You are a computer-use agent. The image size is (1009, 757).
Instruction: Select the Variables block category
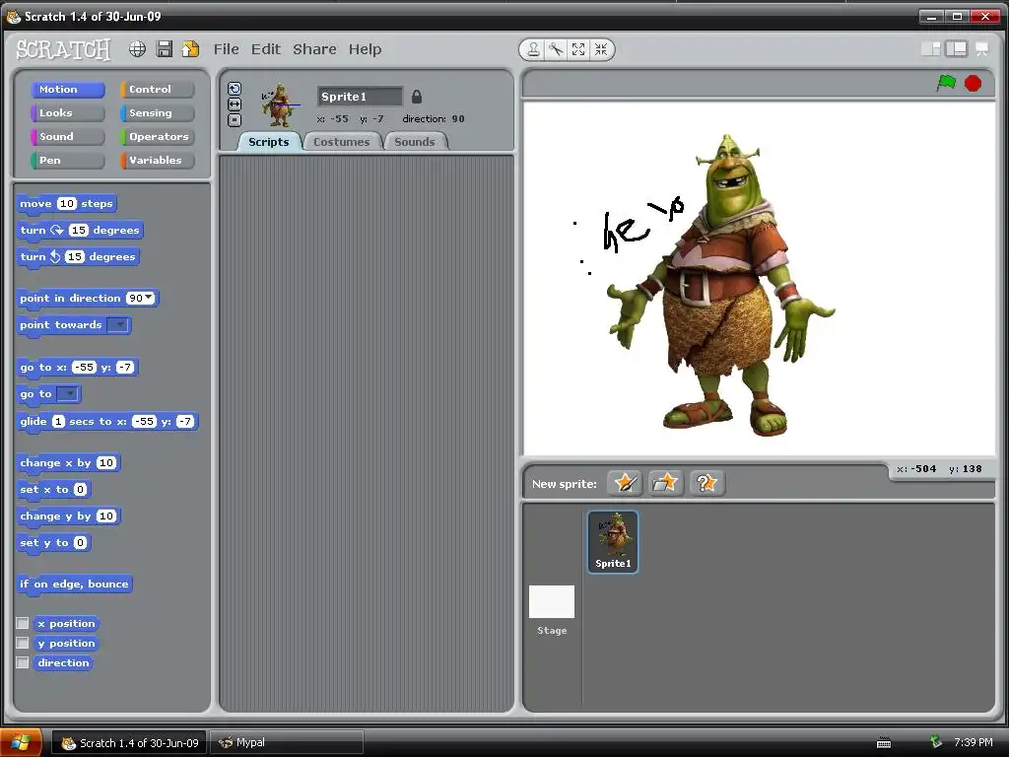click(157, 161)
